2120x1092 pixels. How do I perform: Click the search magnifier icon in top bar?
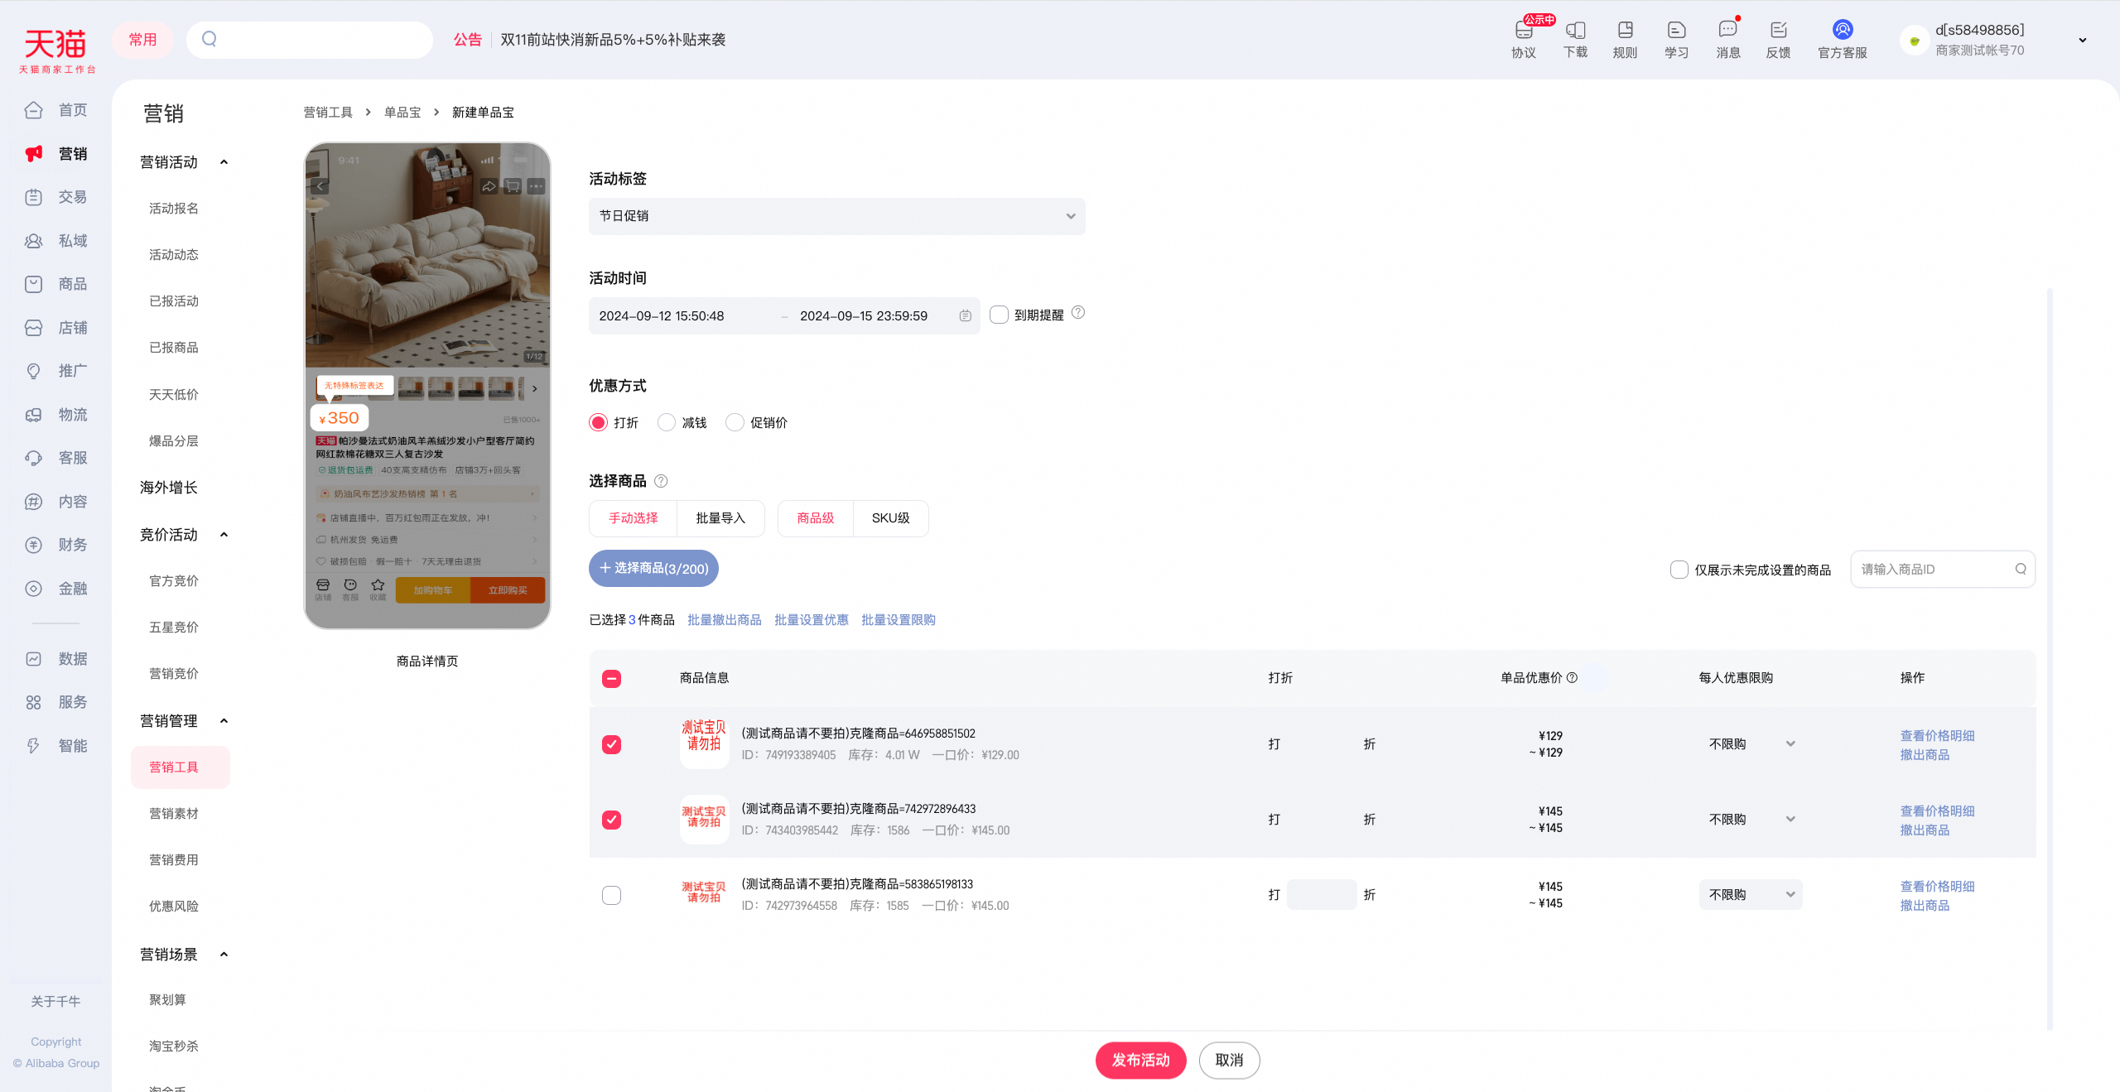[x=210, y=39]
